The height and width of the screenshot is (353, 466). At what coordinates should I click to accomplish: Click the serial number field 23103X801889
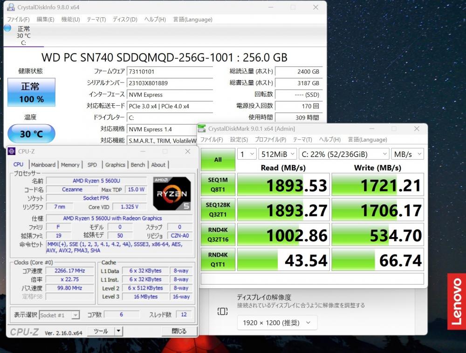coord(170,83)
